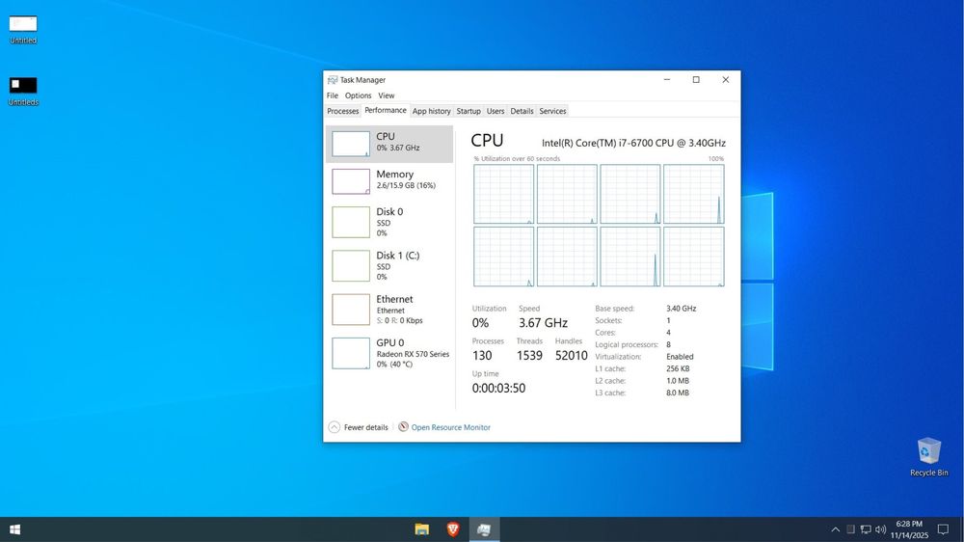
Task: Switch to the Performance tab
Action: coord(386,110)
